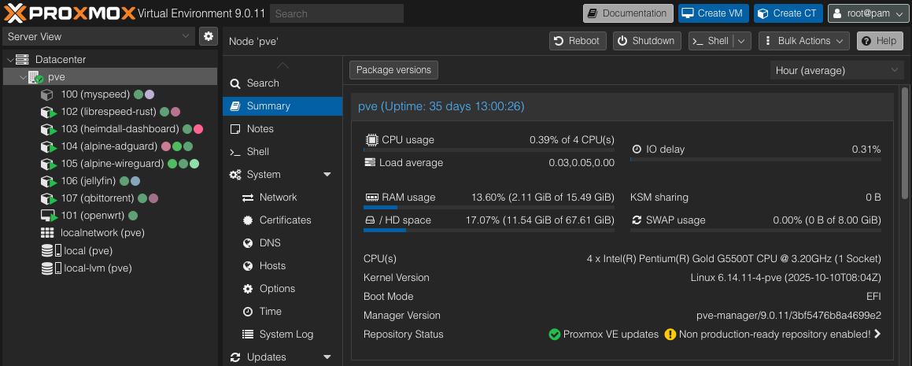
Task: Collapse the System menu section arrow
Action: (327, 175)
